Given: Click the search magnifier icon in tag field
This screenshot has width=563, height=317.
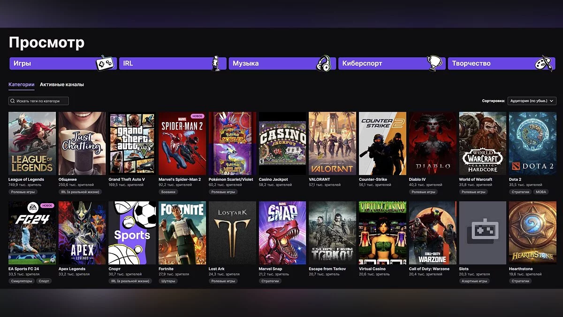Looking at the screenshot, I should (13, 101).
